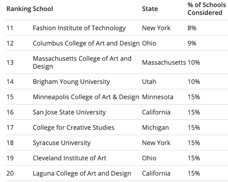This screenshot has width=228, height=182.
Task: Click Brigham Young University
Action: [71, 82]
